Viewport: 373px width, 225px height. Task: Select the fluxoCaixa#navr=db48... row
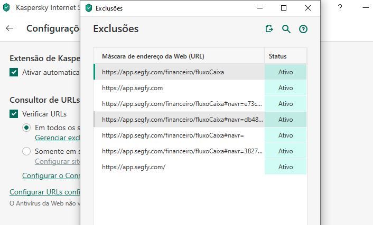tap(179, 120)
